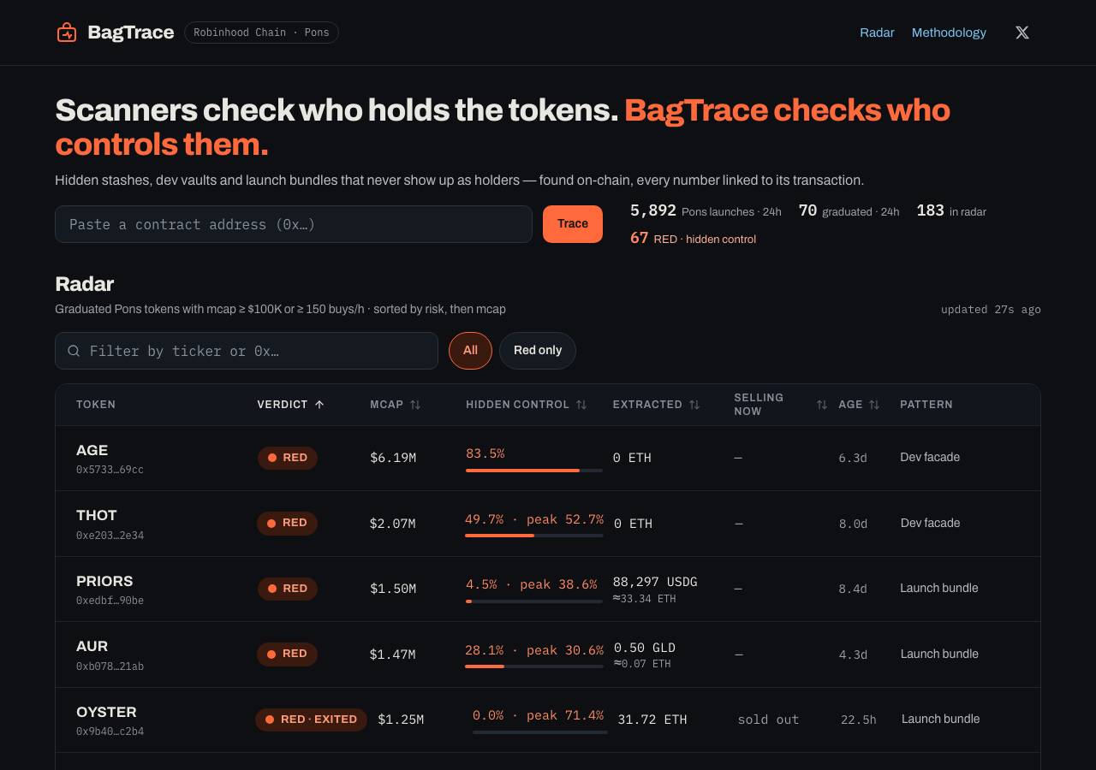Click the Verdict column header
This screenshot has width=1096, height=770.
point(283,405)
